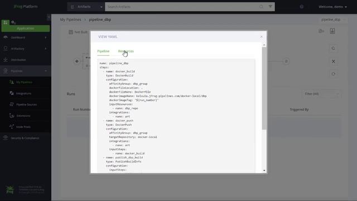Open Integrations in sidebar
Image resolution: width=357 pixels, height=201 pixels.
(23, 93)
